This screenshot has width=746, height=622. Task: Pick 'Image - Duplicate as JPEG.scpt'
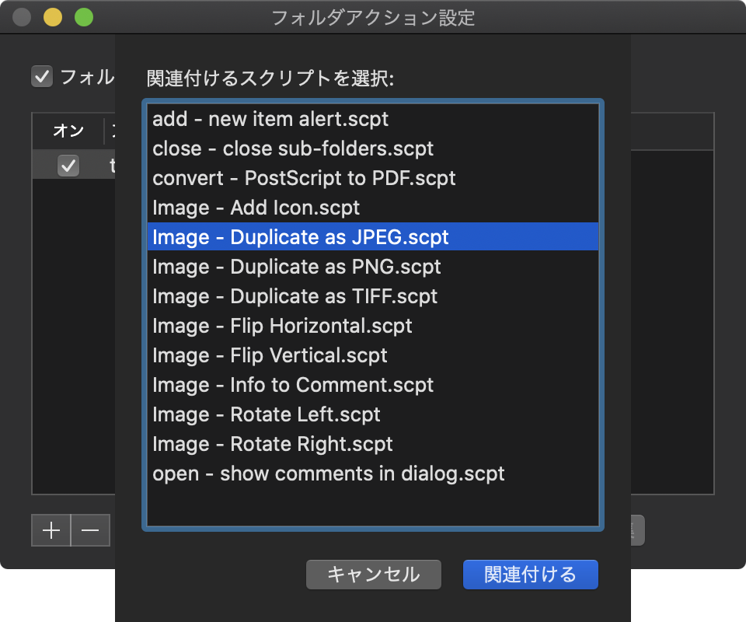tap(301, 237)
